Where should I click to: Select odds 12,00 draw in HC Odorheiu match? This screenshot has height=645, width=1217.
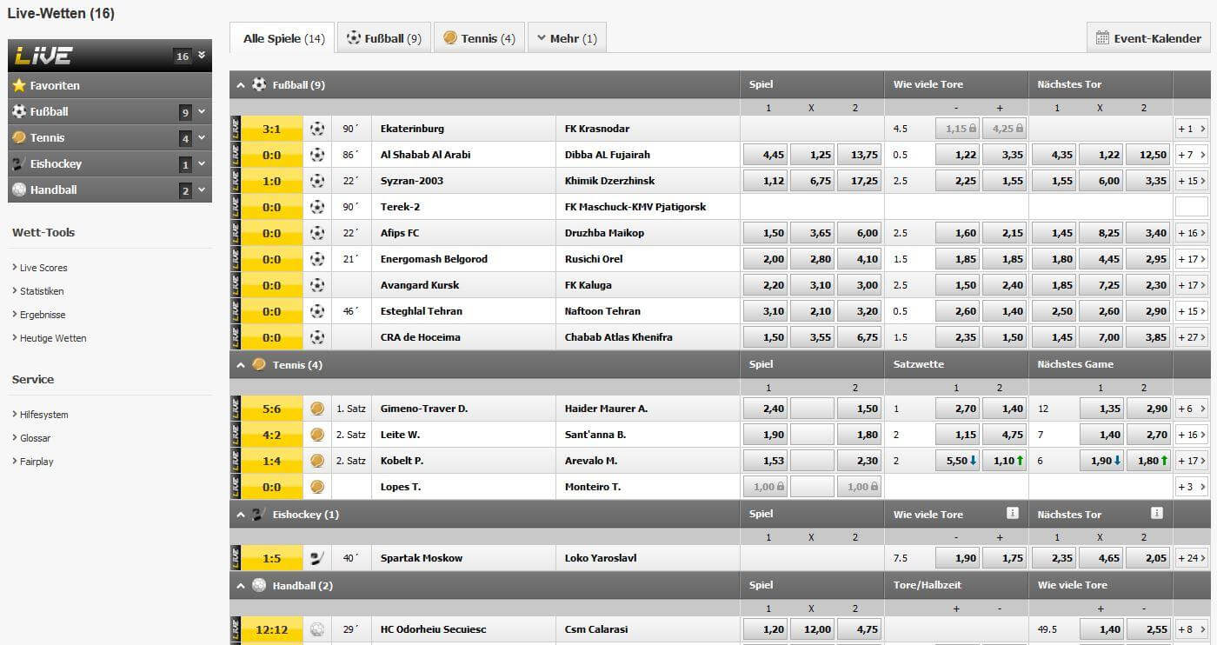coord(812,629)
